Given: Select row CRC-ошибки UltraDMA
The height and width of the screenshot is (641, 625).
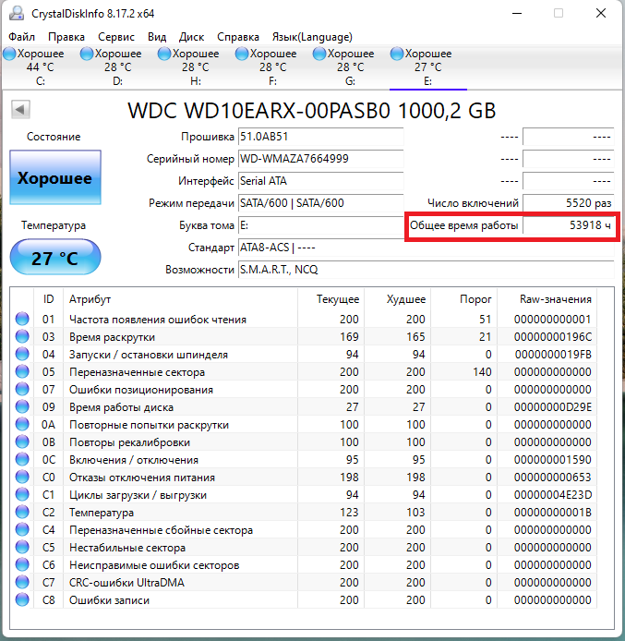Looking at the screenshot, I should click(x=304, y=583).
